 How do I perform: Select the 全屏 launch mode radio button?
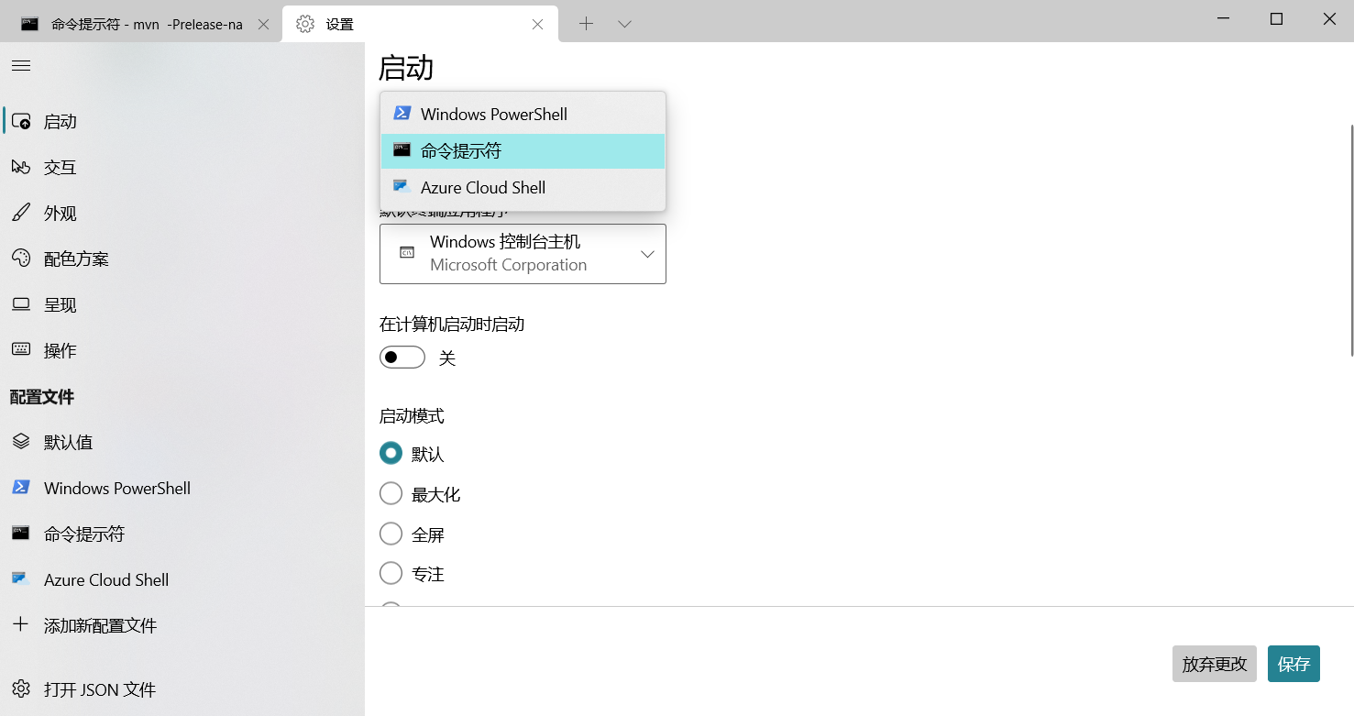(x=391, y=534)
